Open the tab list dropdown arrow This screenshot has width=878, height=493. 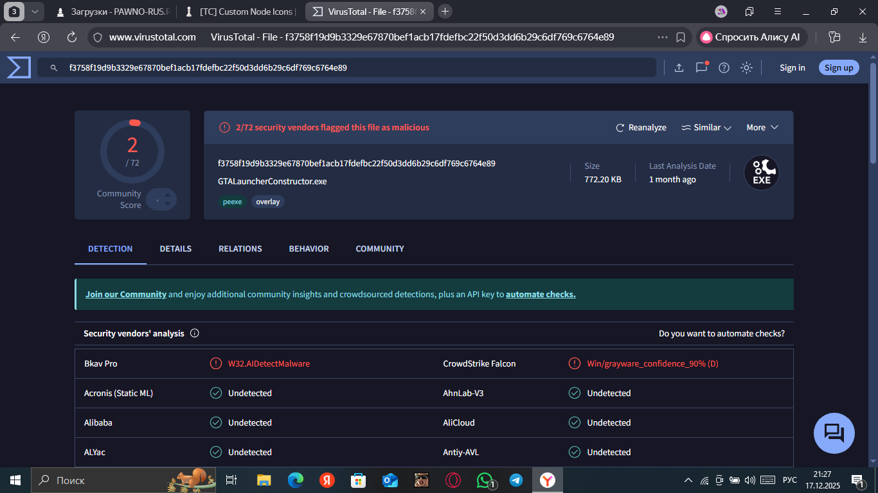click(34, 11)
